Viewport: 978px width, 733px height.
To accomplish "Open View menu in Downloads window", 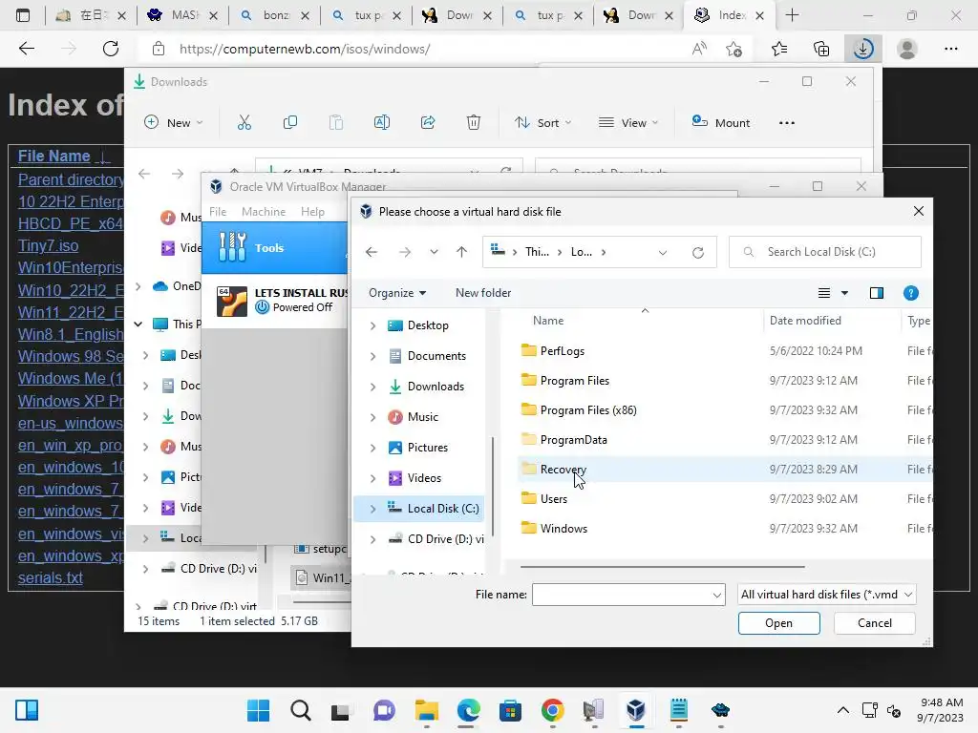I will (x=628, y=123).
